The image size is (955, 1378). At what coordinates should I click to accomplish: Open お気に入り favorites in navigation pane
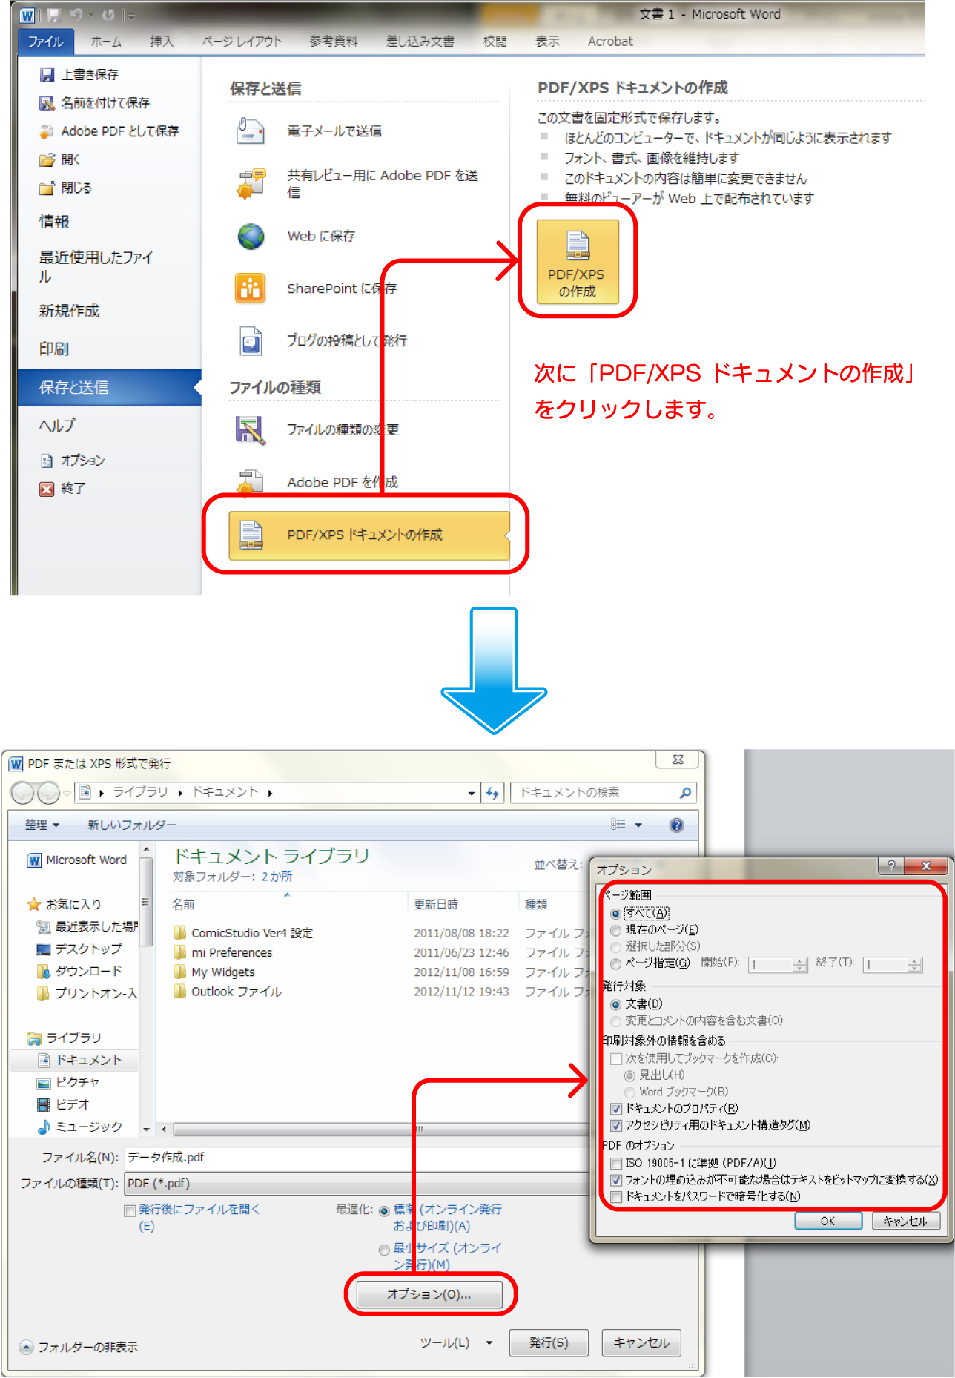point(65,905)
